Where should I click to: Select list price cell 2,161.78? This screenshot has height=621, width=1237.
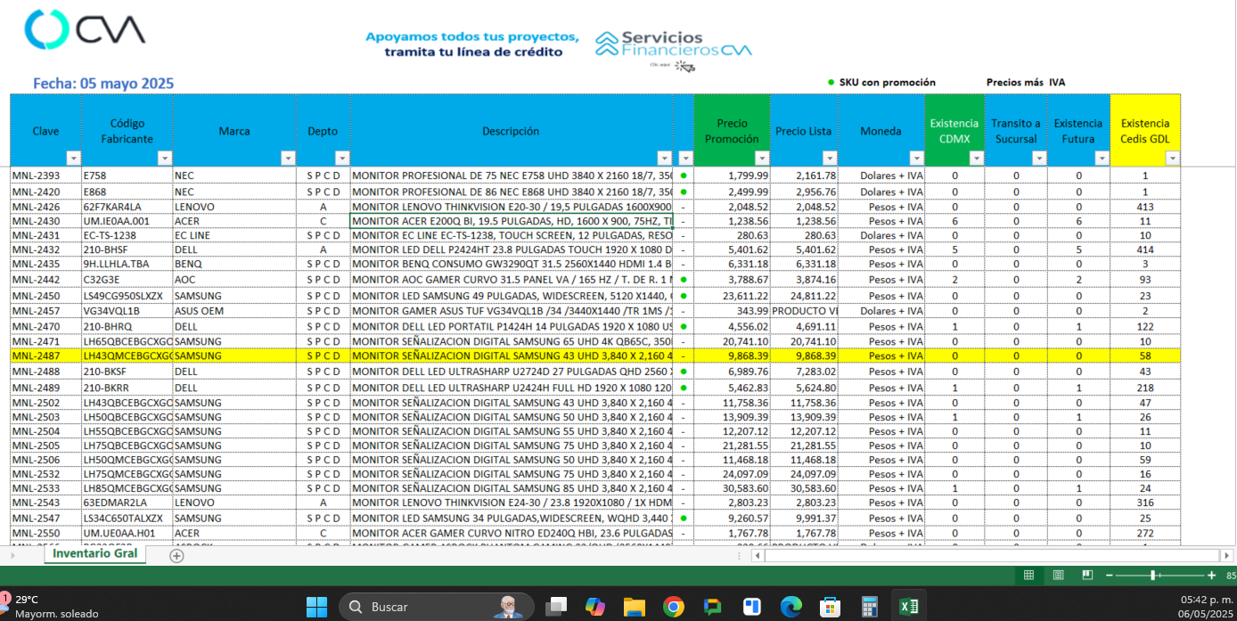point(804,176)
